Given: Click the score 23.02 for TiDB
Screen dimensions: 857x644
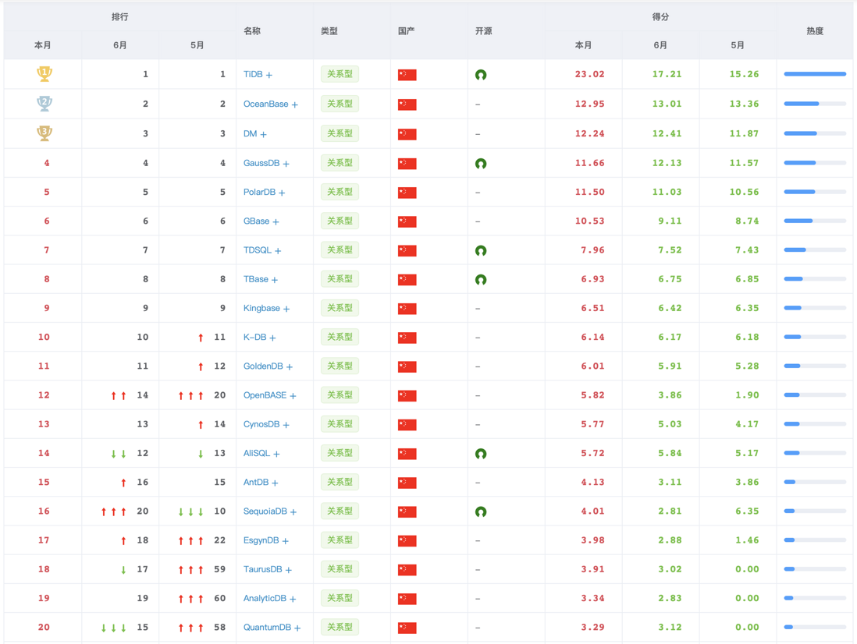Looking at the screenshot, I should pyautogui.click(x=590, y=74).
